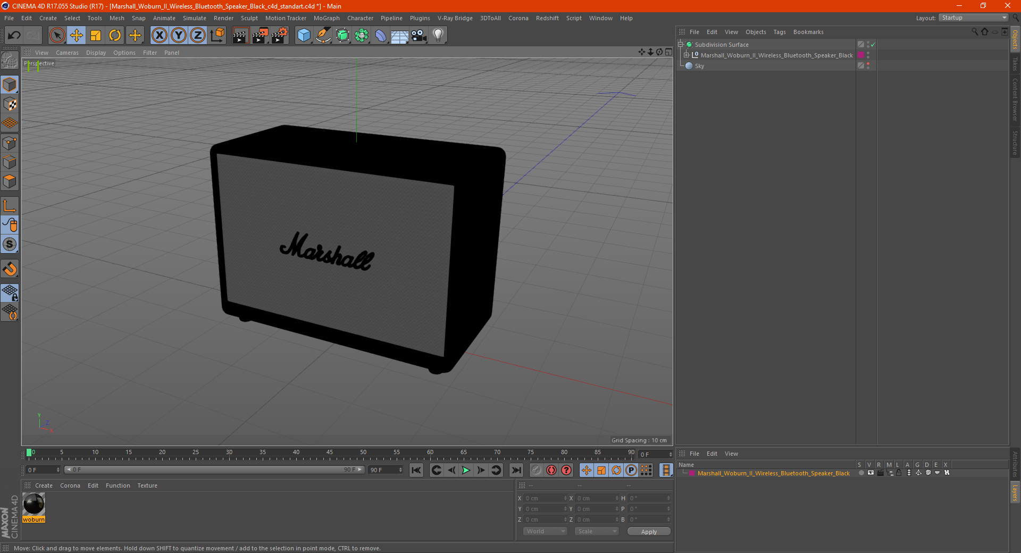Toggle Subdivision Surface enable checkmark
Screen dimensions: 1021x553
pyautogui.click(x=873, y=45)
